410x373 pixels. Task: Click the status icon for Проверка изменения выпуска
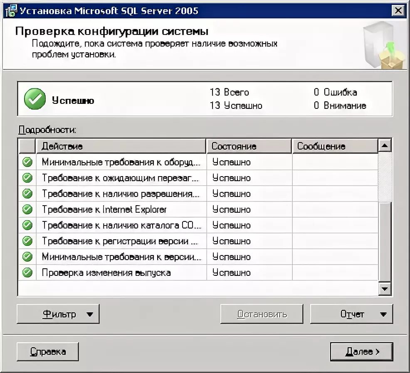coord(27,272)
